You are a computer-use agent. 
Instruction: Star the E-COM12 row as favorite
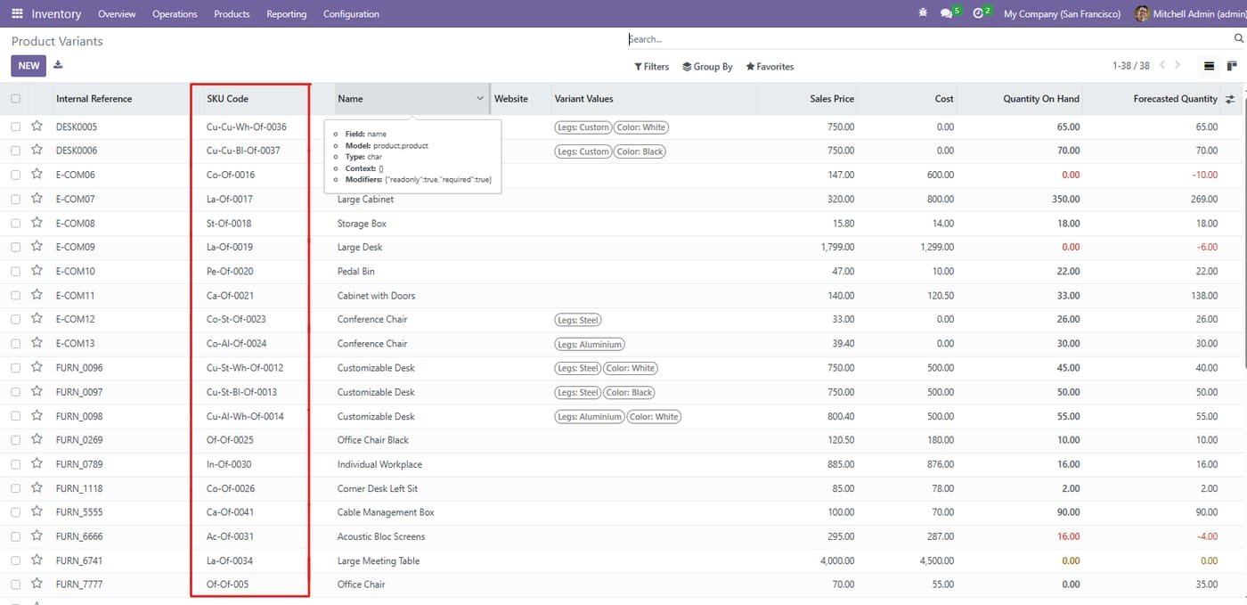[x=37, y=318]
